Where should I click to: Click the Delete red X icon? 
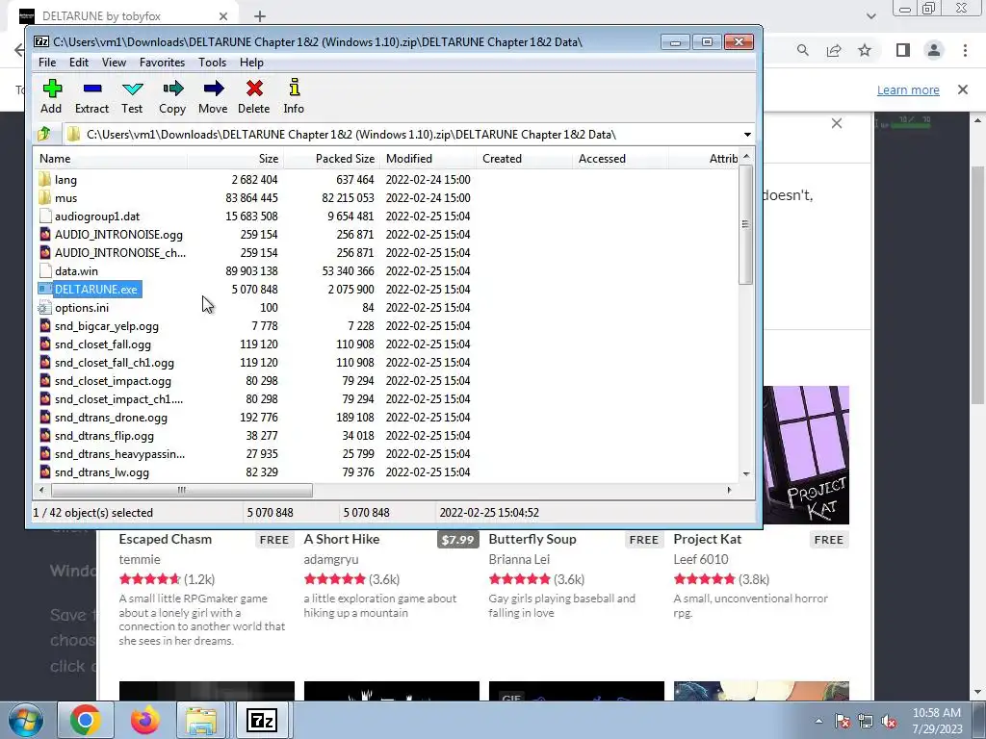pos(254,89)
